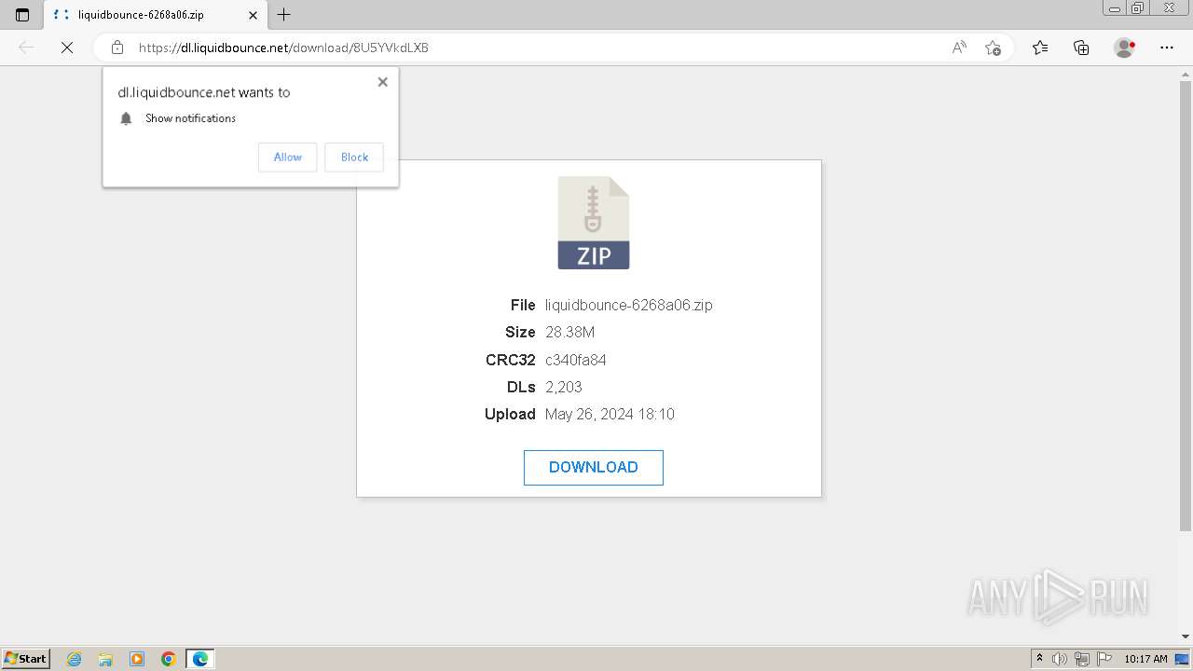Image resolution: width=1193 pixels, height=671 pixels.
Task: Restore down the browser window
Action: pyautogui.click(x=1138, y=8)
